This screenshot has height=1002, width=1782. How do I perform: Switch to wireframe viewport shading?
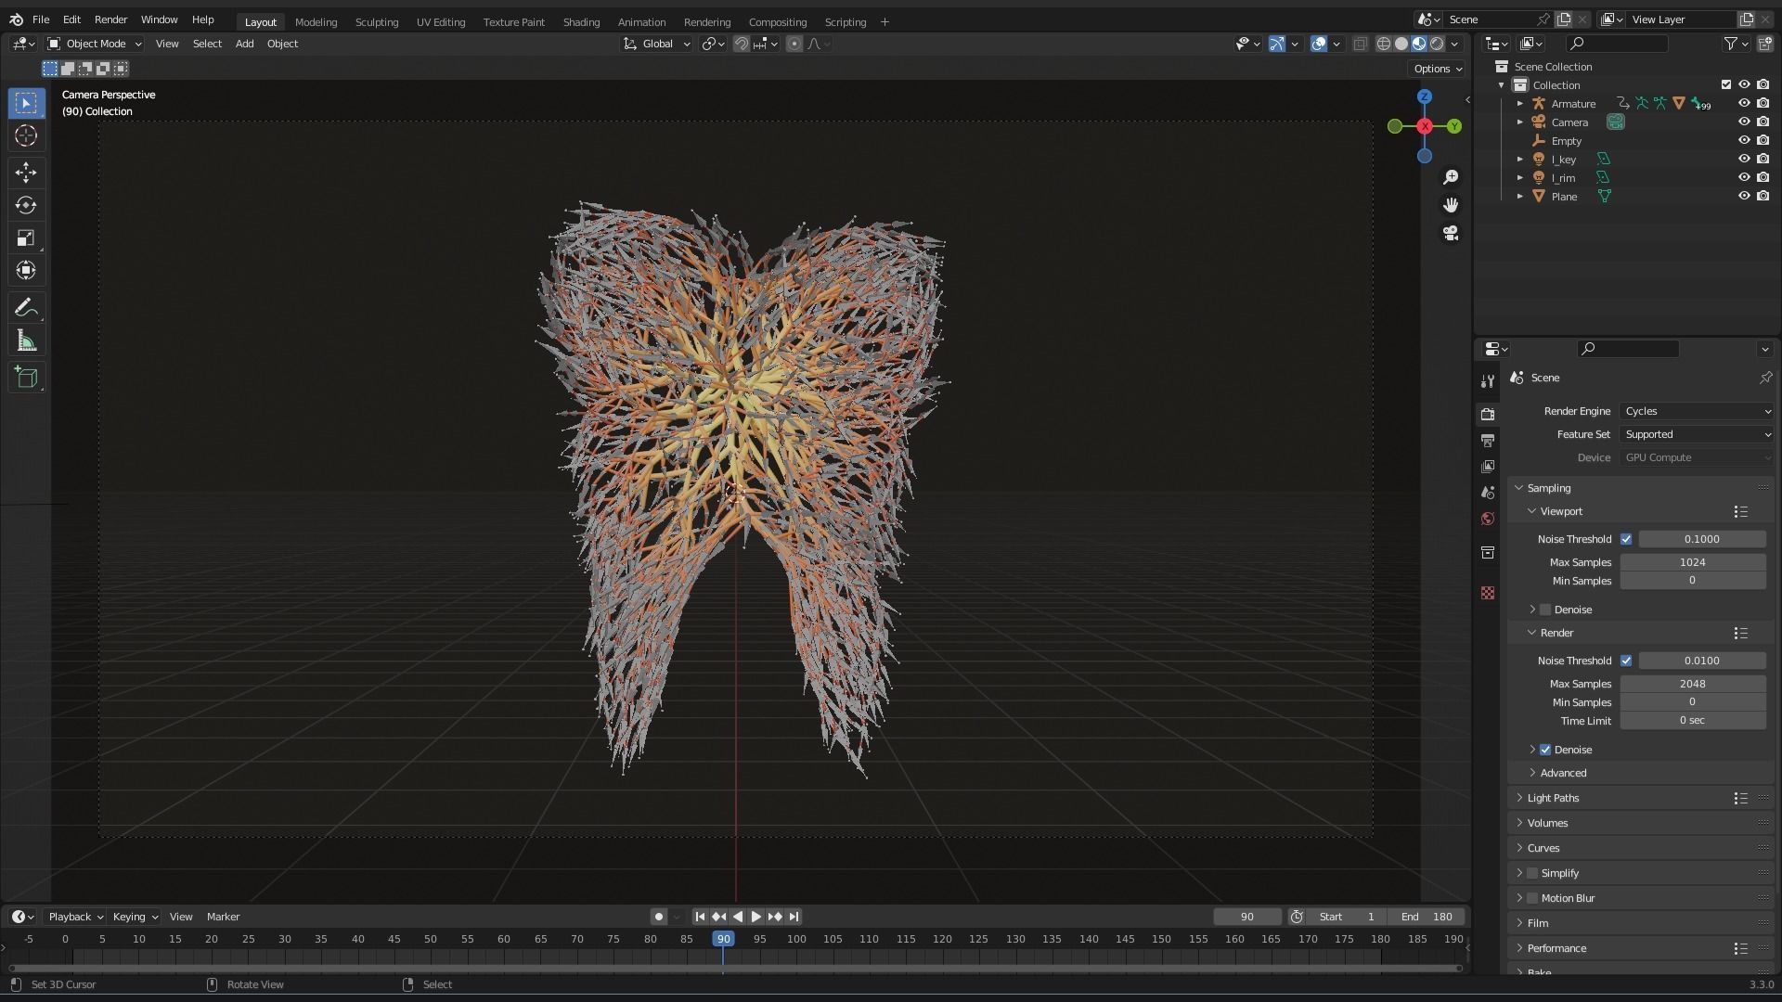coord(1384,44)
